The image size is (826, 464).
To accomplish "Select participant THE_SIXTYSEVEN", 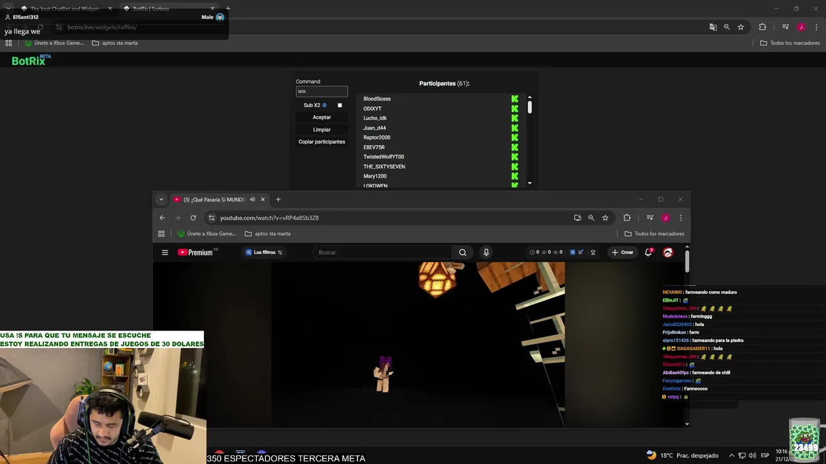I will [x=384, y=166].
